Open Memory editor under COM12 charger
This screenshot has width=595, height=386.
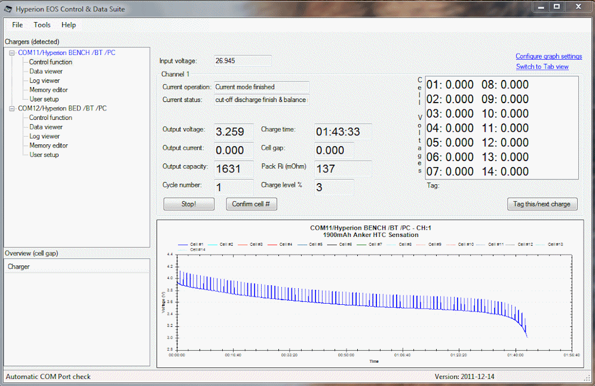[49, 146]
